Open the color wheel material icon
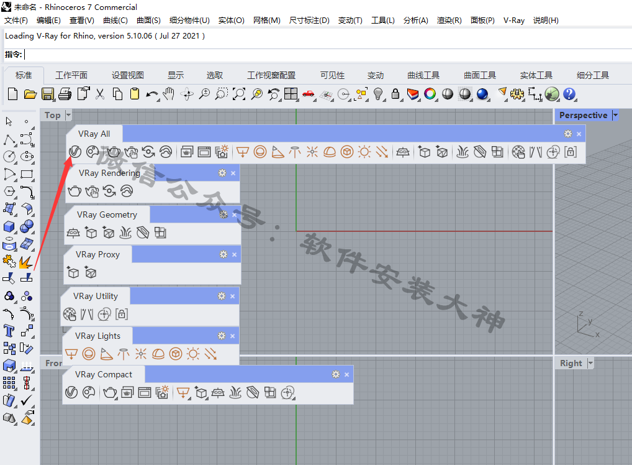 [430, 94]
